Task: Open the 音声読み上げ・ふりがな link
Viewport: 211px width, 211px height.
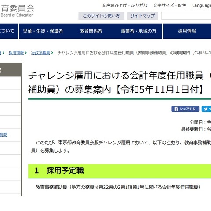Action: (125, 6)
